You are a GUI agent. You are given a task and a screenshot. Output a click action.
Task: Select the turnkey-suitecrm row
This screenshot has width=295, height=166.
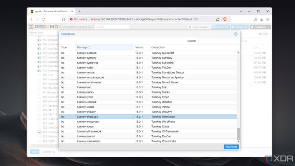(148, 53)
